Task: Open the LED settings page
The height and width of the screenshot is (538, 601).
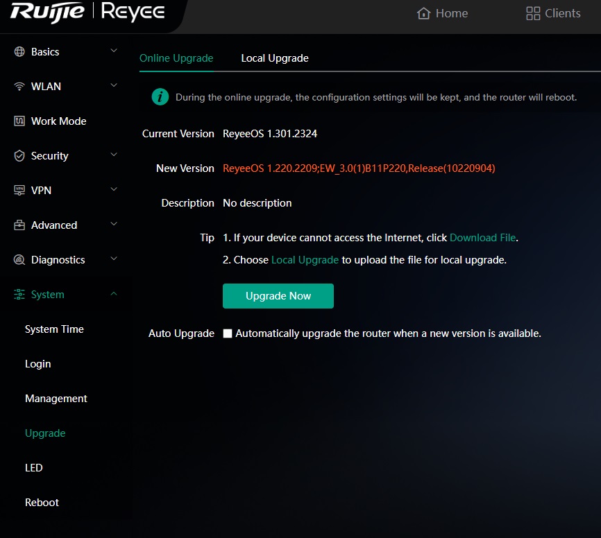Action: (x=34, y=468)
